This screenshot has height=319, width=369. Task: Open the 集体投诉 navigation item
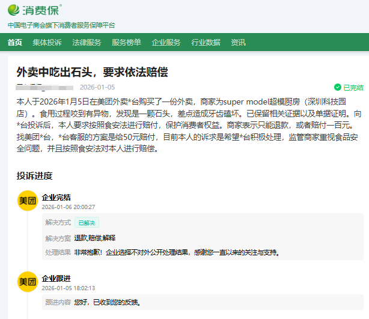[47, 43]
